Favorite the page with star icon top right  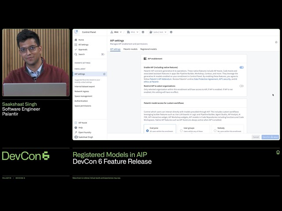pos(276,42)
